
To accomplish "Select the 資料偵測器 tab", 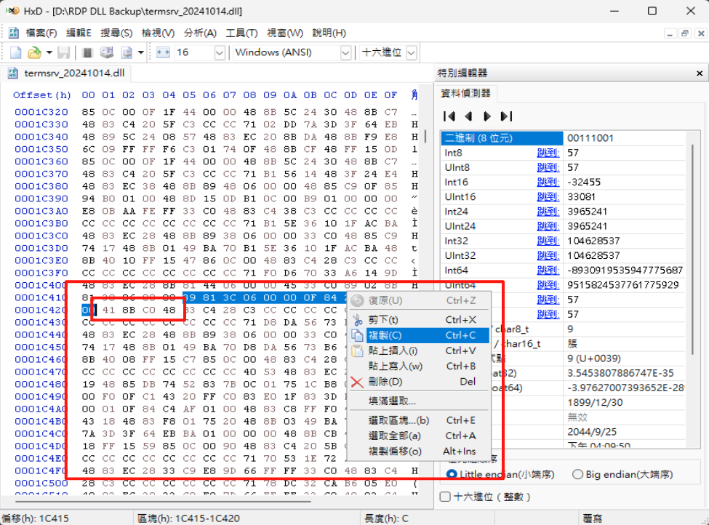I will click(465, 93).
